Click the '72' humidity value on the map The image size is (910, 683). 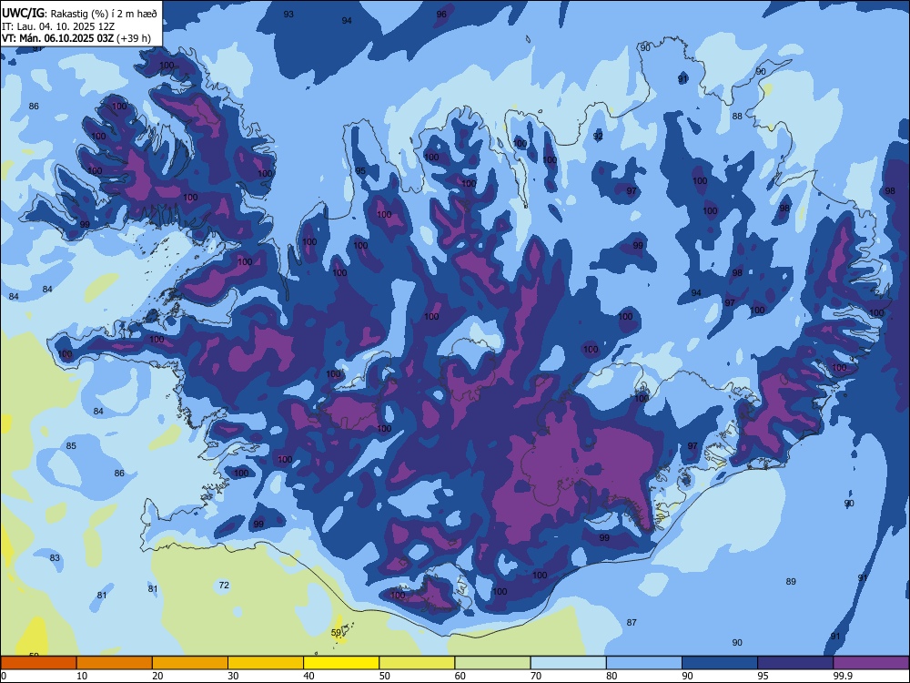click(x=224, y=586)
